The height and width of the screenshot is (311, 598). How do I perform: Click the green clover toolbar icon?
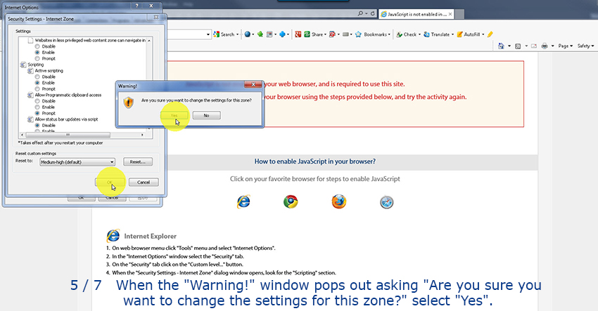click(x=260, y=34)
